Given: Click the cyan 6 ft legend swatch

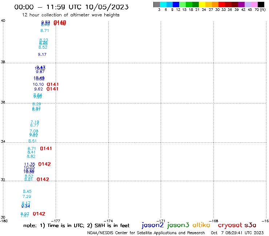Looking at the screenshot, I should click(163, 4).
